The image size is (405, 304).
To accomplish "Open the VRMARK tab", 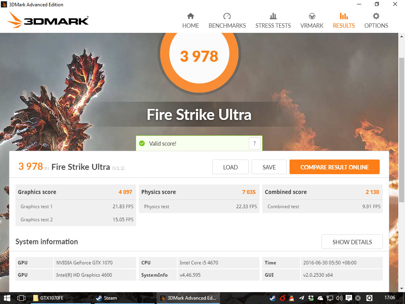I will [x=312, y=21].
